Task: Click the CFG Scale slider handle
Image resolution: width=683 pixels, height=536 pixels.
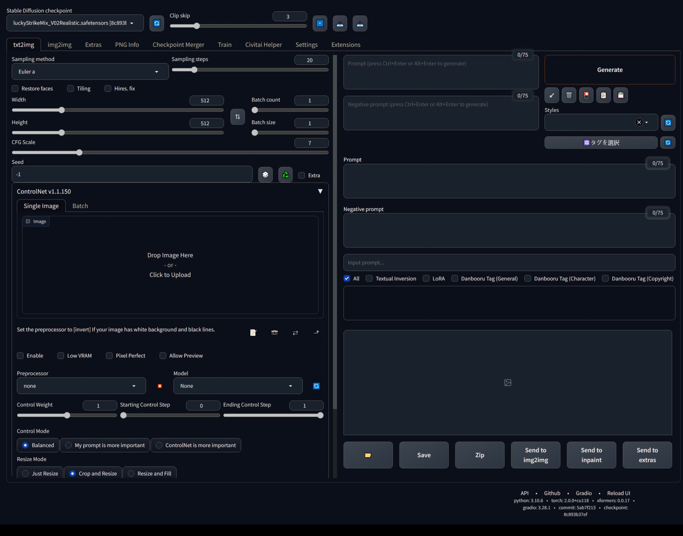Action: coord(79,152)
